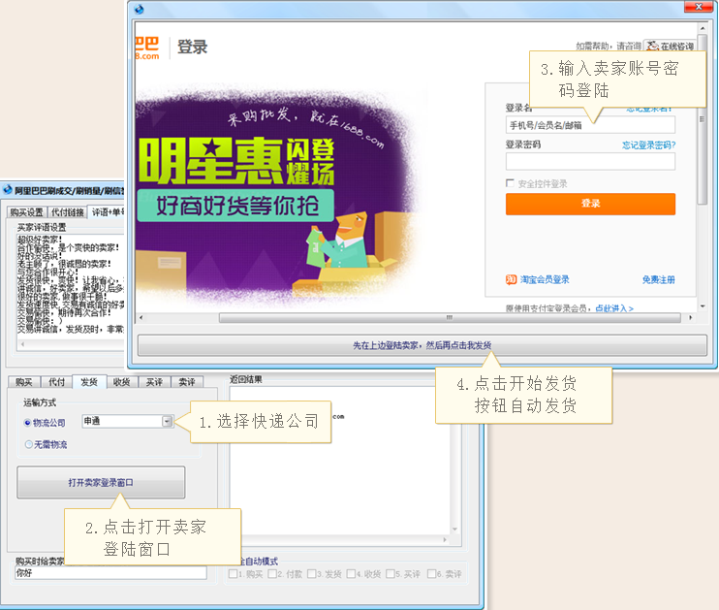Screen dimensions: 719x610
Task: Click the scroll-up arrow of login page
Action: (x=703, y=27)
